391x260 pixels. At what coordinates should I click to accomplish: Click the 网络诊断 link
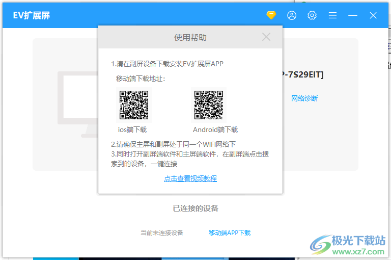[x=304, y=98]
